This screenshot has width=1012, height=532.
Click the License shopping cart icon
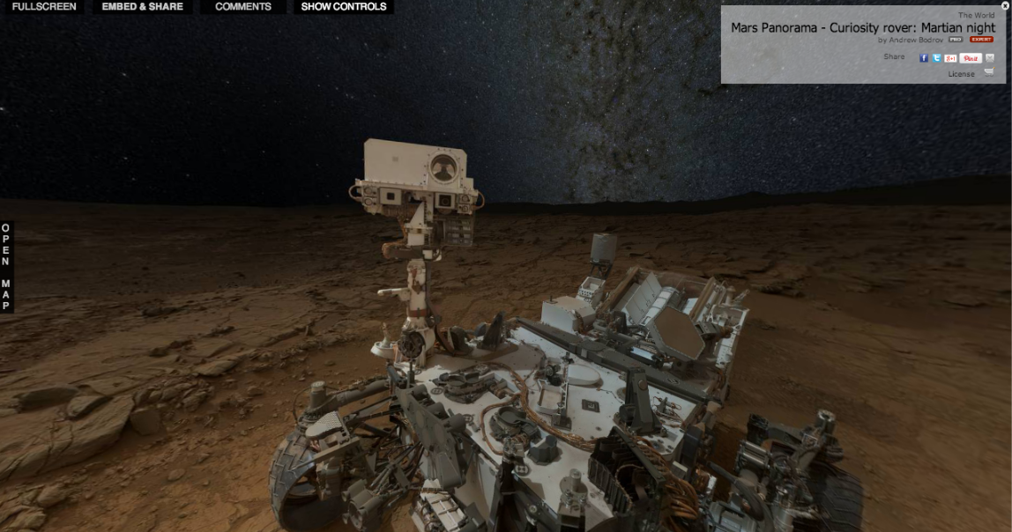pos(989,73)
